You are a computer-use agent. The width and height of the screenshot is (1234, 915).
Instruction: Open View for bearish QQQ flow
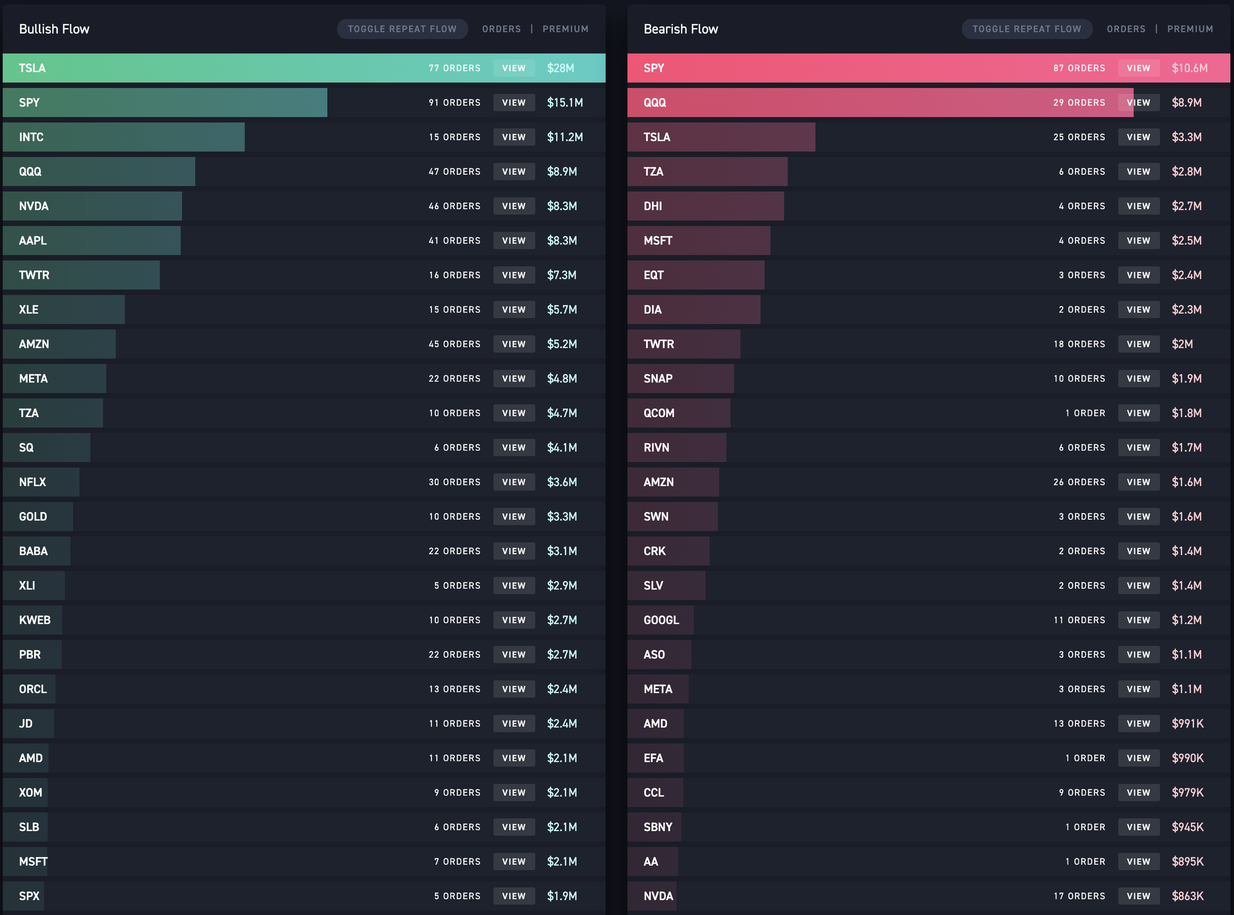1138,103
